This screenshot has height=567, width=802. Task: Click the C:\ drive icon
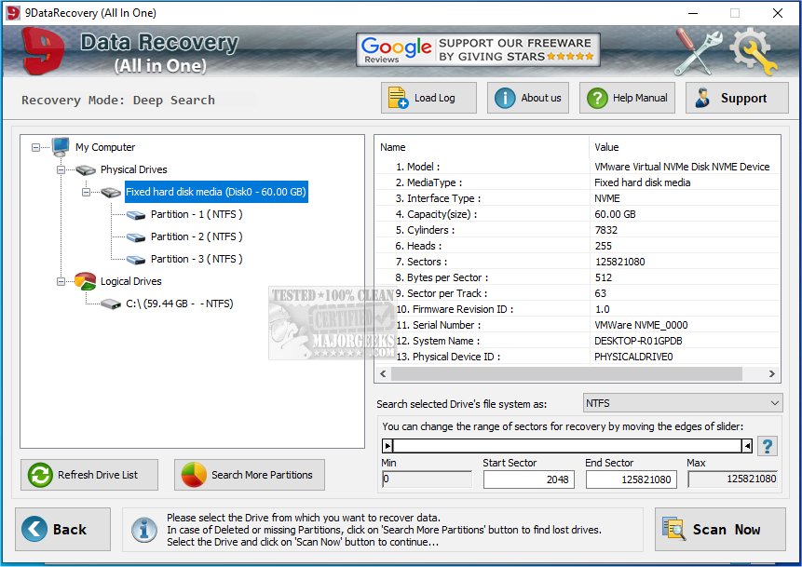click(111, 304)
